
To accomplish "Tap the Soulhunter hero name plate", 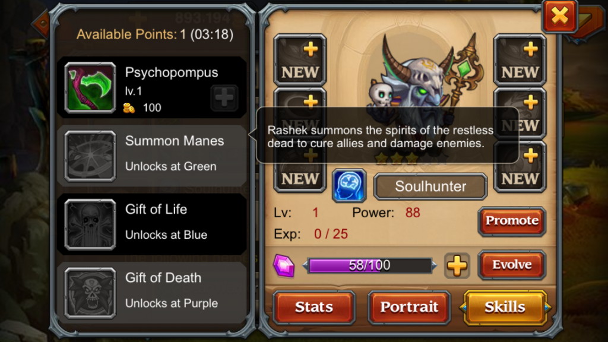I will click(430, 186).
